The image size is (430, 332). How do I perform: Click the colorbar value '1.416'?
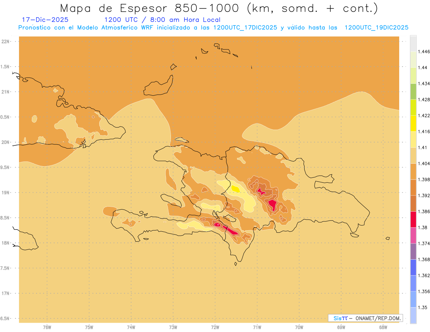(424, 131)
